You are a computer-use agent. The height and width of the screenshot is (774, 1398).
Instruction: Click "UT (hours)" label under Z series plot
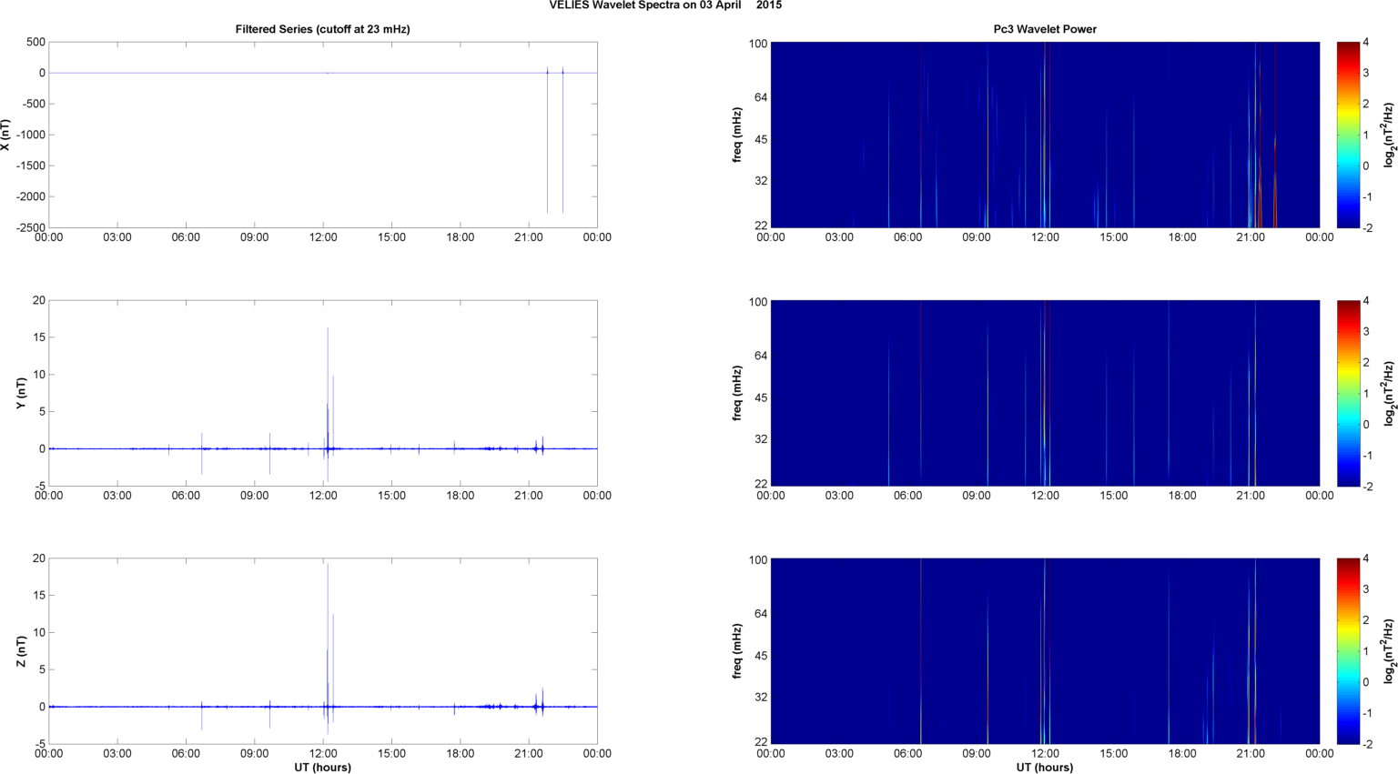[323, 767]
